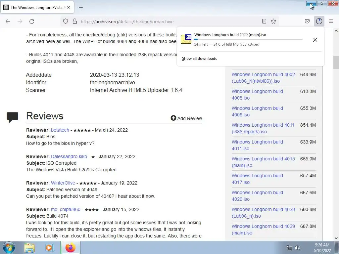Download Longhorn build 4011 (i386 repack).iso
The height and width of the screenshot is (254, 339).
(263, 128)
